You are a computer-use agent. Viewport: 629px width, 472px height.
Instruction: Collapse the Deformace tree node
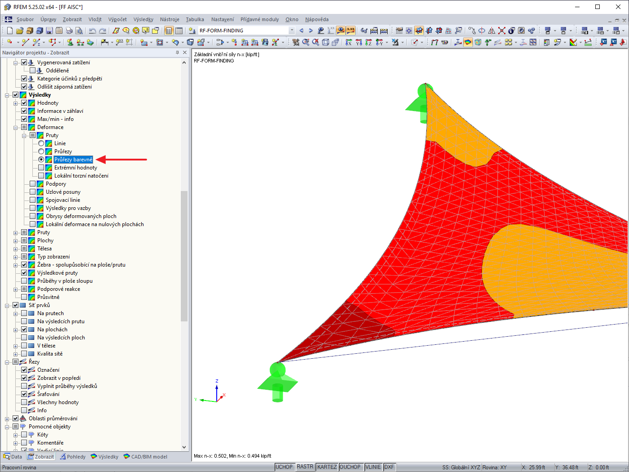click(16, 127)
